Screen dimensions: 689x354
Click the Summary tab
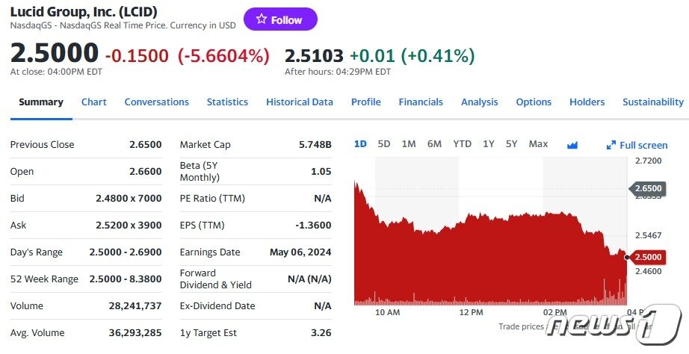coord(41,102)
